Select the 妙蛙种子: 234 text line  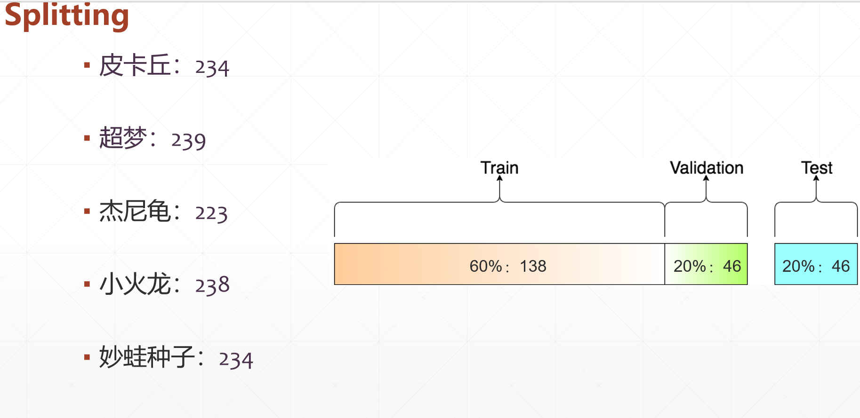[176, 358]
